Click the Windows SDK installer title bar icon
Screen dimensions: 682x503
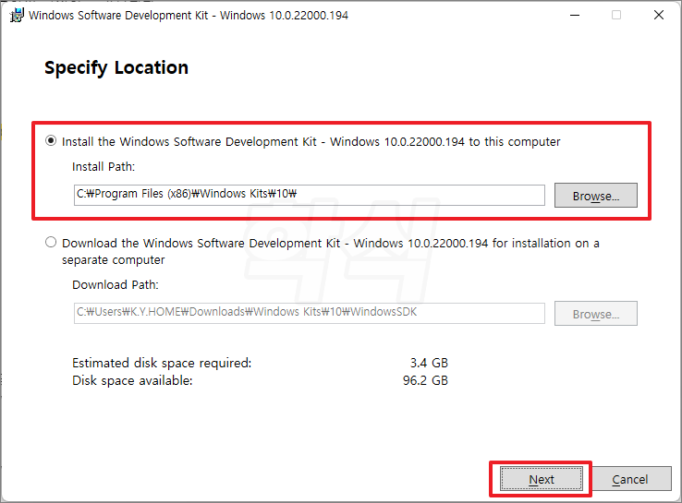(17, 15)
